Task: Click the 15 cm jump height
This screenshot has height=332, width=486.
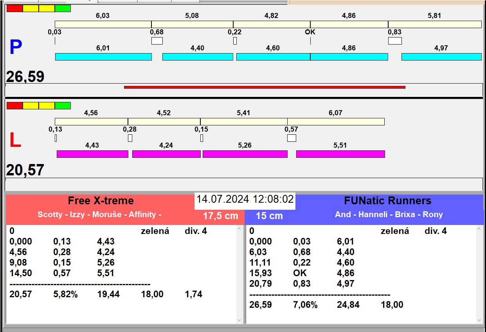Action: click(269, 216)
